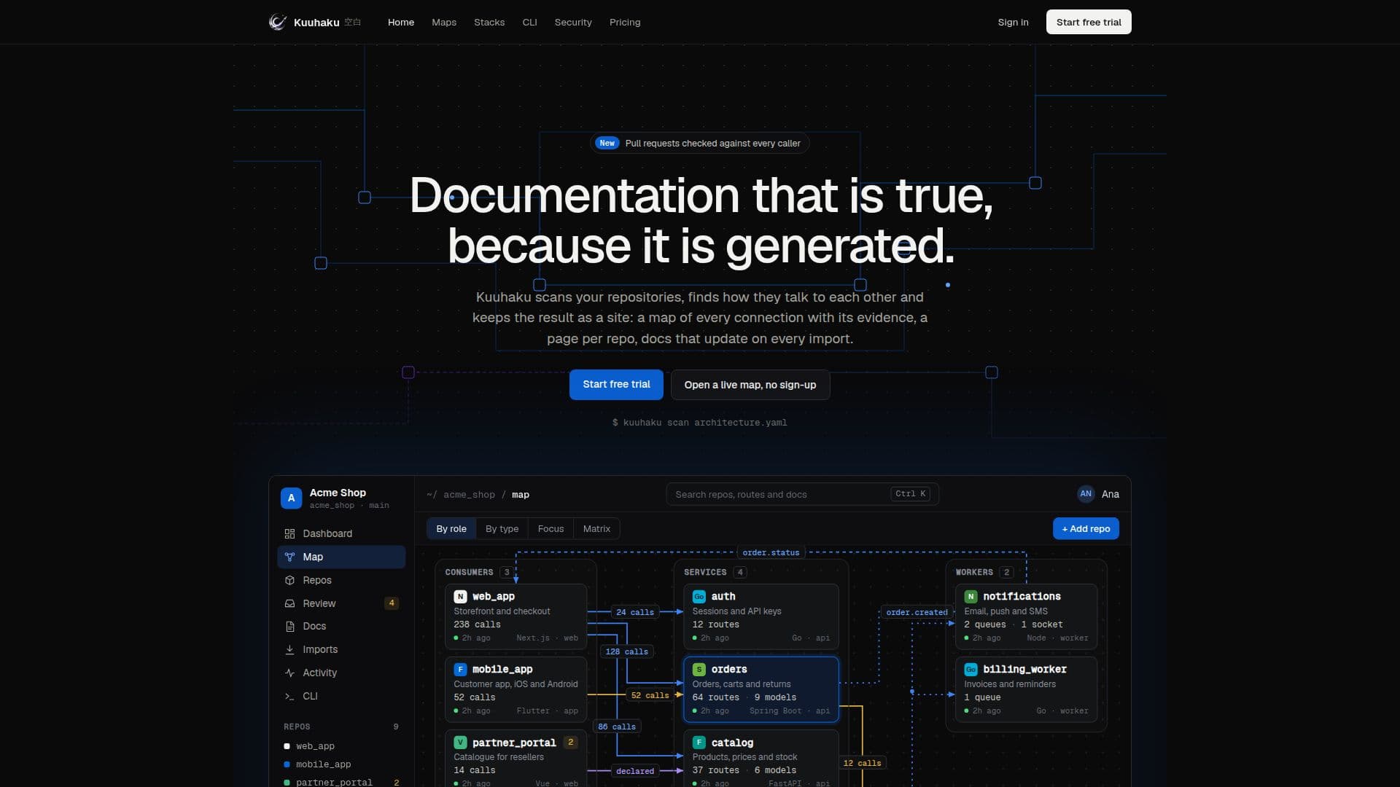Click the Map node icon in sidebar
The image size is (1400, 787).
tap(289, 557)
